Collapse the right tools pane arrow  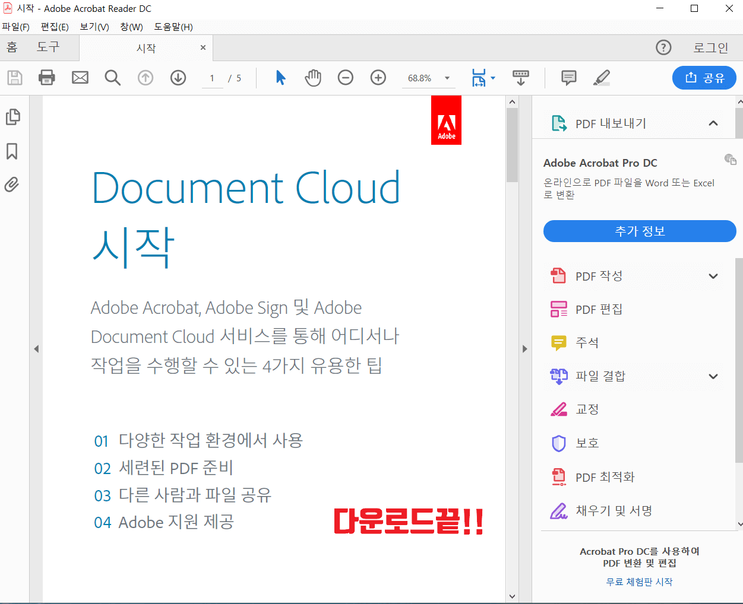coord(524,349)
